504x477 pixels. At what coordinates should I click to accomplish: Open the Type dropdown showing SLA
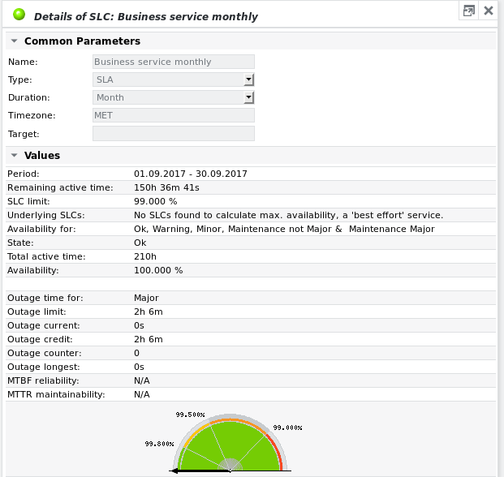tap(249, 79)
